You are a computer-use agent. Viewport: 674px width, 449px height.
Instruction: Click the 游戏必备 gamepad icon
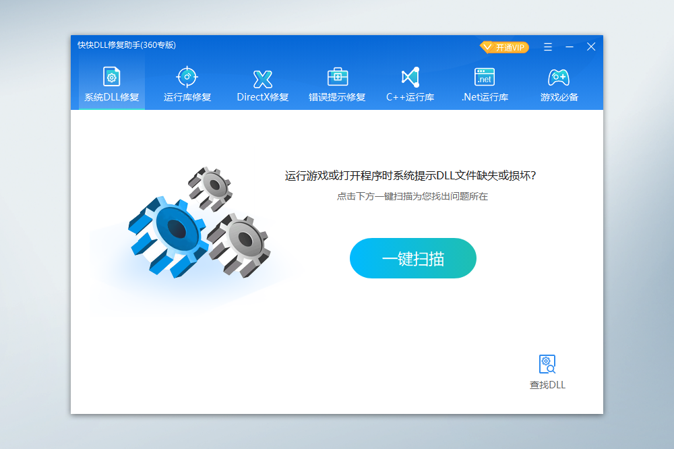[559, 77]
